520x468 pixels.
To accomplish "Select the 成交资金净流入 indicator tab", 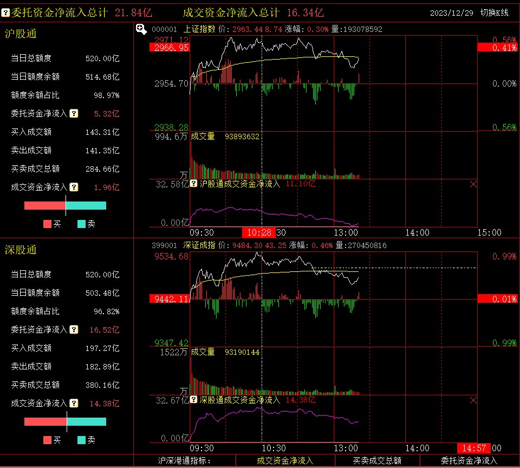I will (x=285, y=461).
